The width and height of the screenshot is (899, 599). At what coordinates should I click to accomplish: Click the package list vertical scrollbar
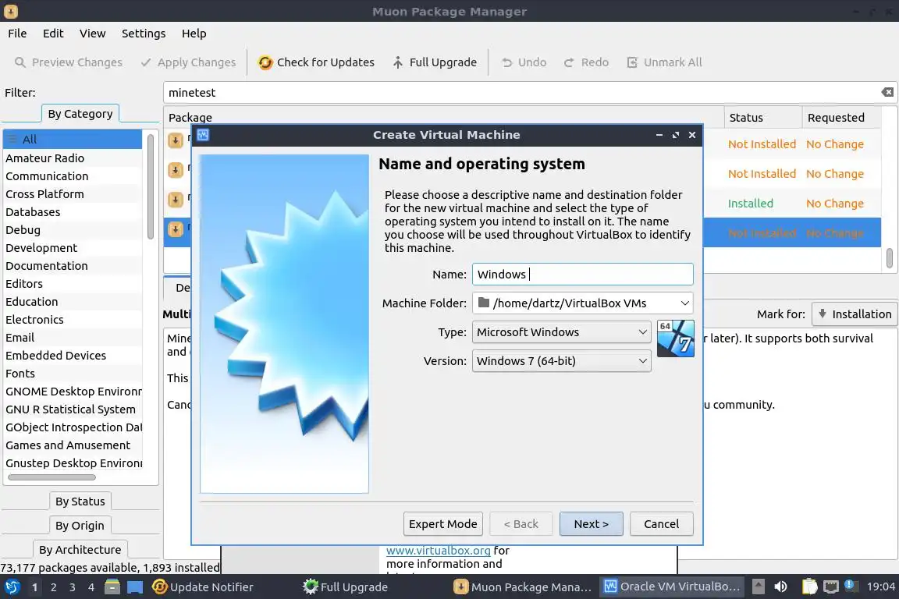click(x=890, y=257)
